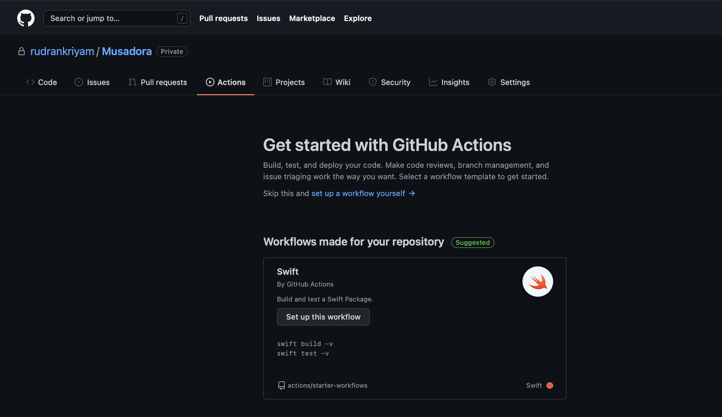Open Explore in top navigation
This screenshot has width=722, height=417.
357,18
